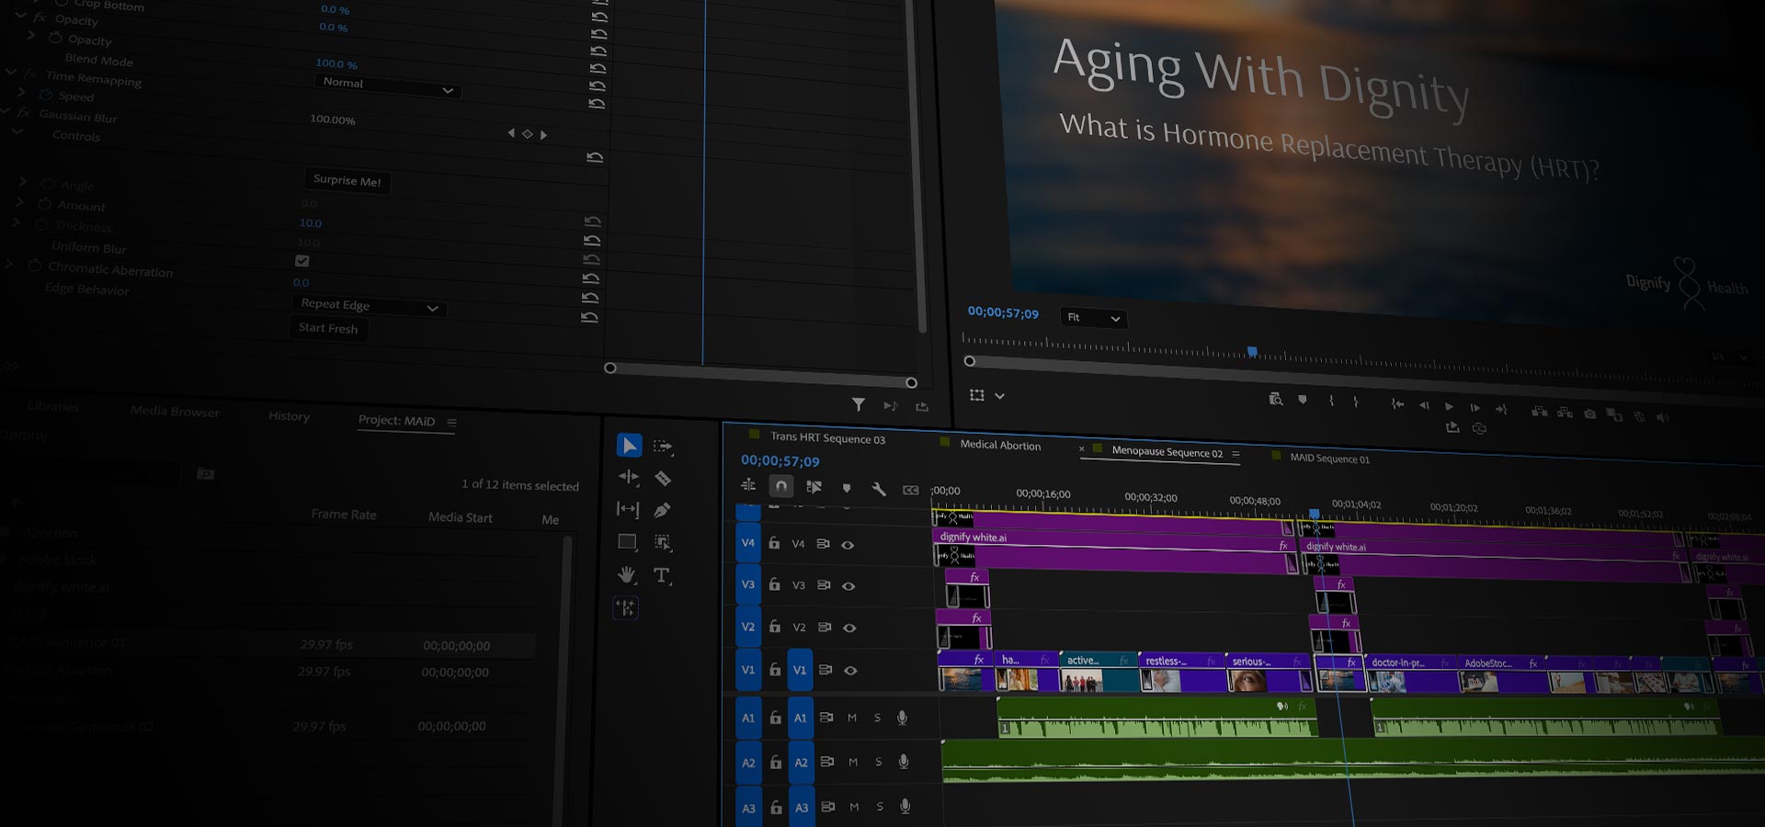Viewport: 1765px width, 827px height.
Task: Toggle lock on V2 track
Action: pos(775,627)
